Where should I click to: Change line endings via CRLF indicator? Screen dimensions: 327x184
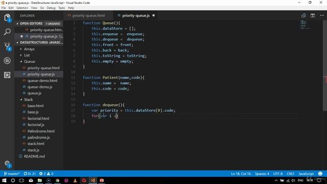[x=290, y=174]
